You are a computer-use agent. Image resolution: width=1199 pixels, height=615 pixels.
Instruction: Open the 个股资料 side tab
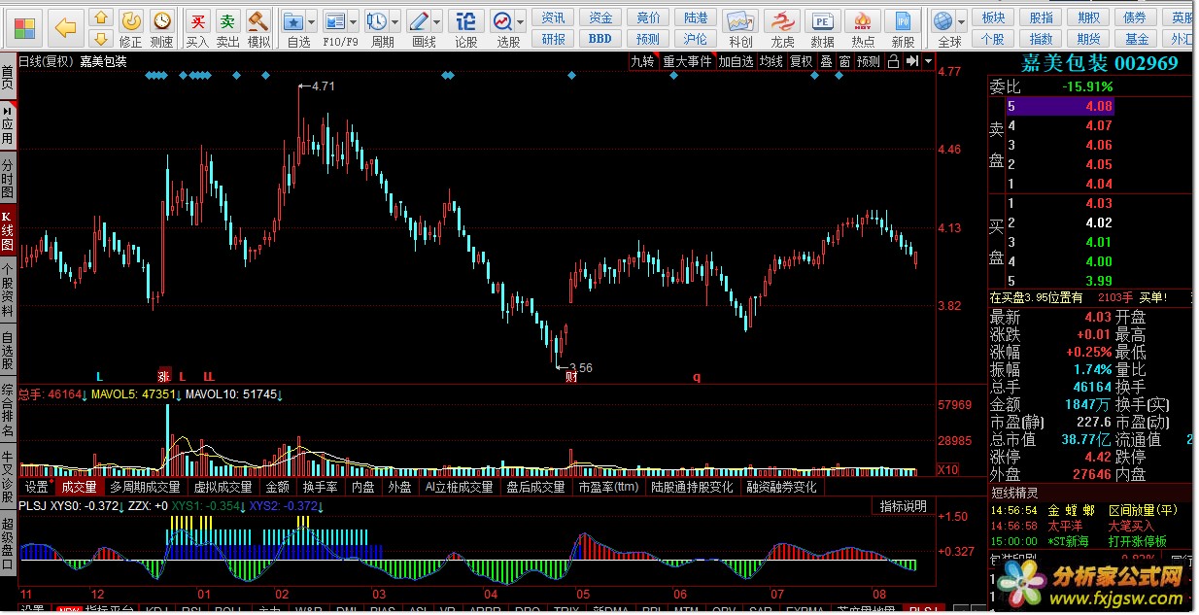click(x=8, y=289)
